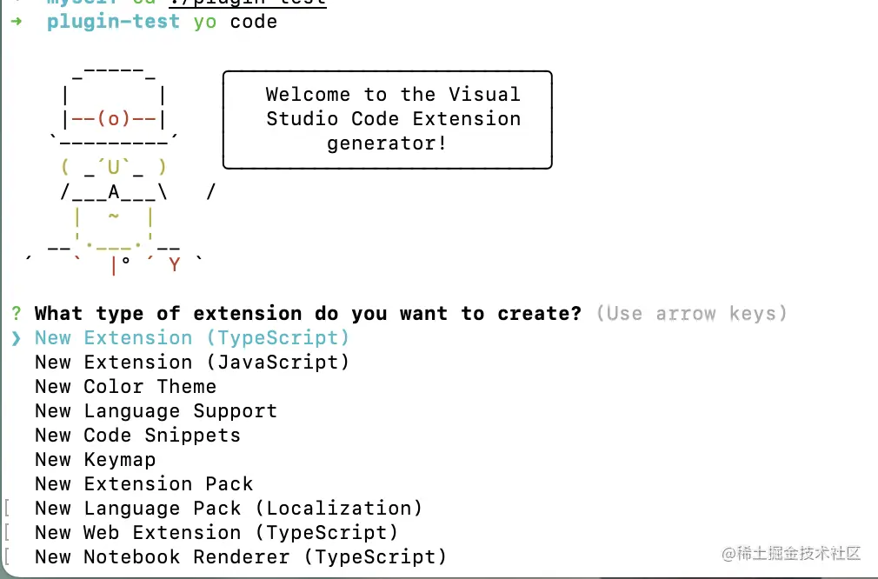Select New Language Support entry
Screen dimensions: 878x579
(156, 411)
